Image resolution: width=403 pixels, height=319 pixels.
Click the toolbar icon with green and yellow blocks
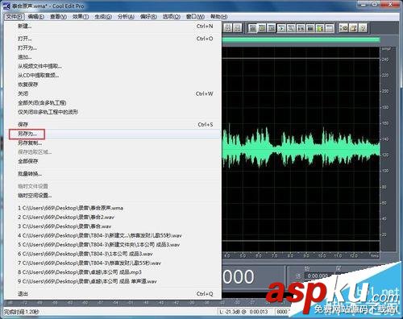(x=320, y=28)
